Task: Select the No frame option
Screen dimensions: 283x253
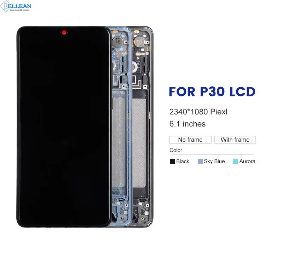Action: pyautogui.click(x=190, y=140)
